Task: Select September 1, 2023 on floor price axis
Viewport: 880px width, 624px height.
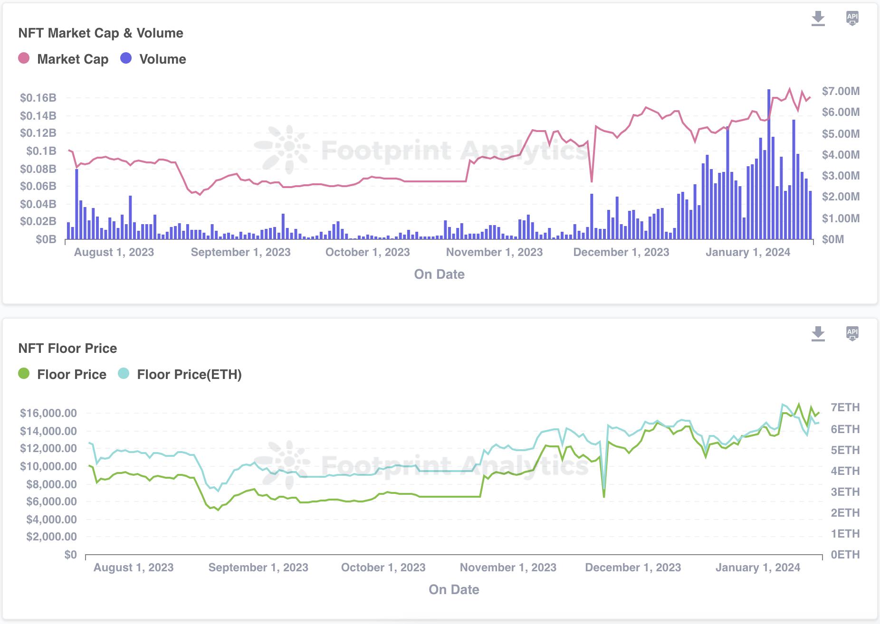Action: click(x=258, y=567)
